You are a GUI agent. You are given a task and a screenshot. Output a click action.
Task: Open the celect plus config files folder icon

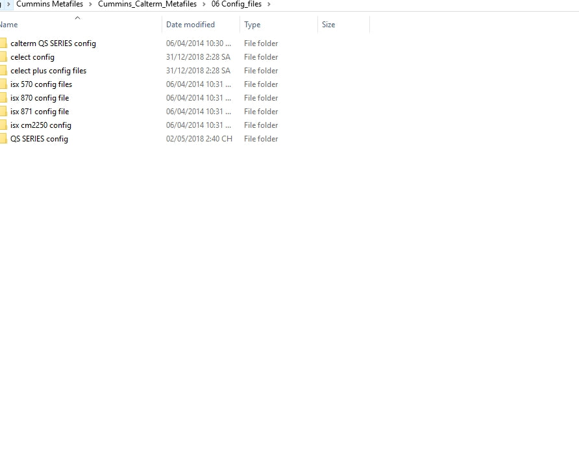5,70
